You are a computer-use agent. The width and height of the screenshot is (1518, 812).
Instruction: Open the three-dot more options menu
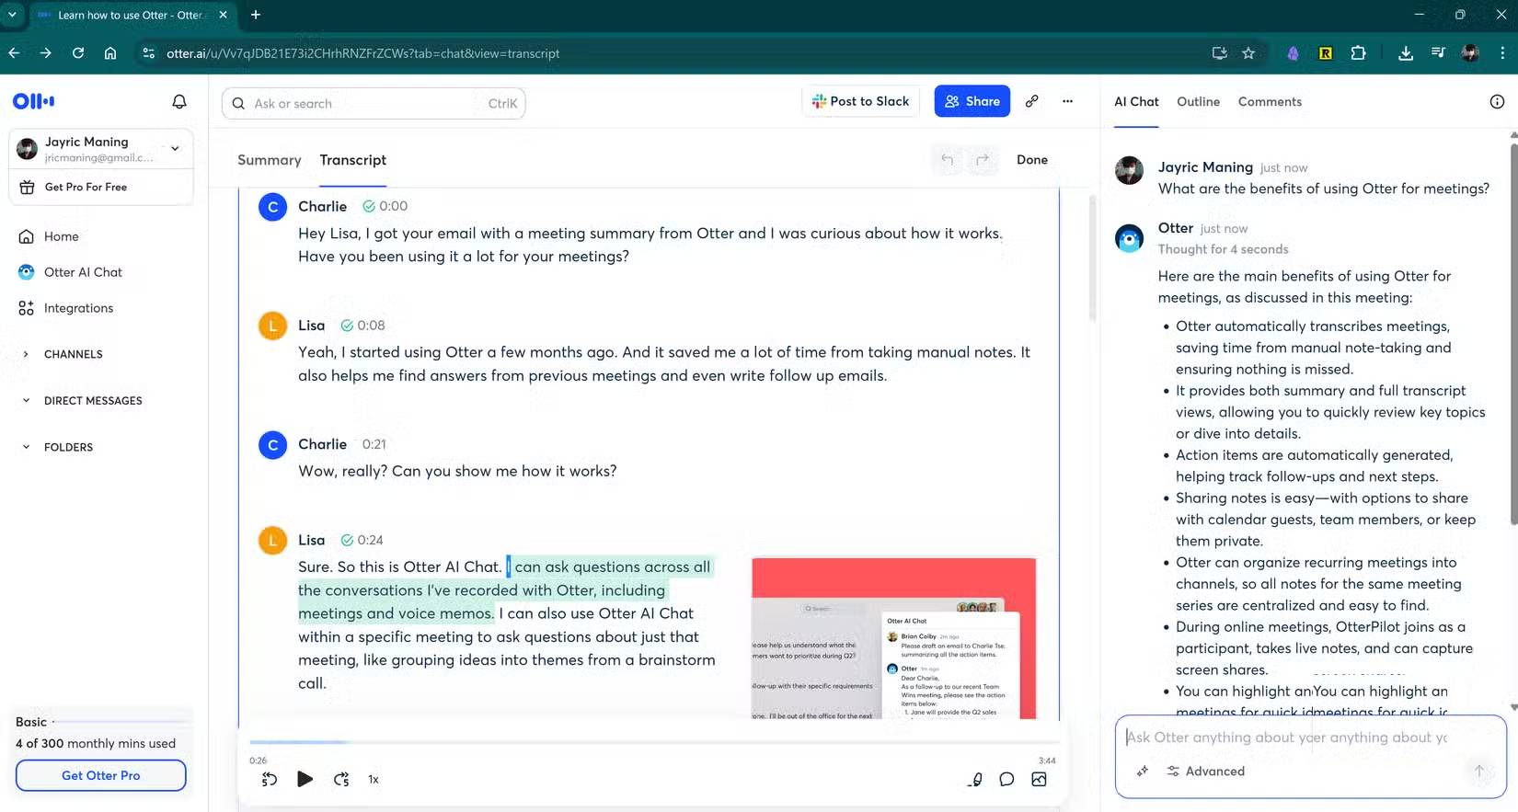(1067, 101)
